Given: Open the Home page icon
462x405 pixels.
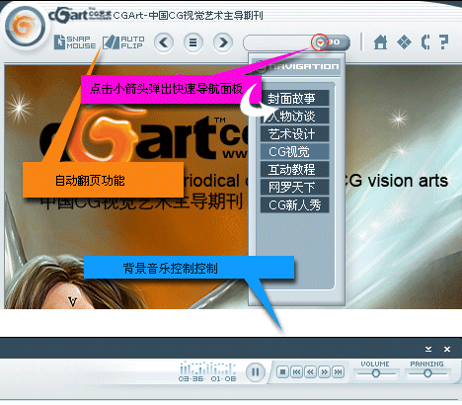Looking at the screenshot, I should 380,42.
